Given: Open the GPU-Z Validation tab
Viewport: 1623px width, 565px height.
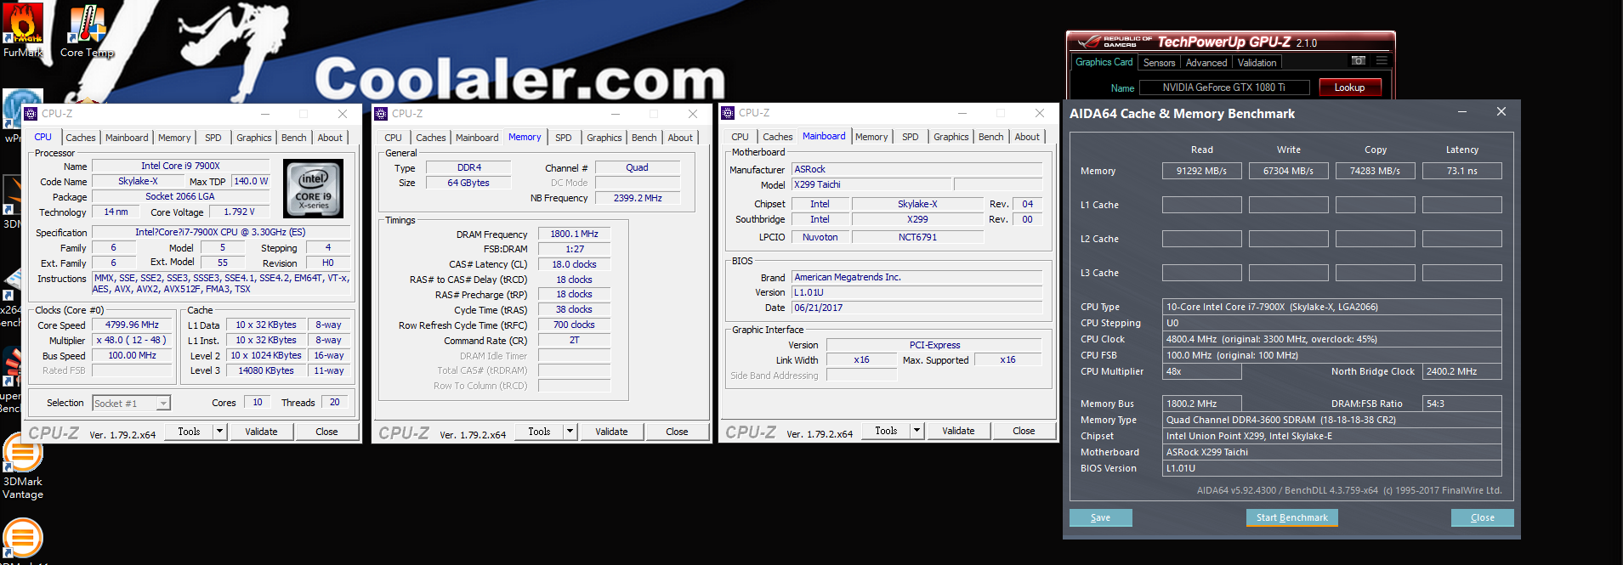Looking at the screenshot, I should pyautogui.click(x=1257, y=63).
